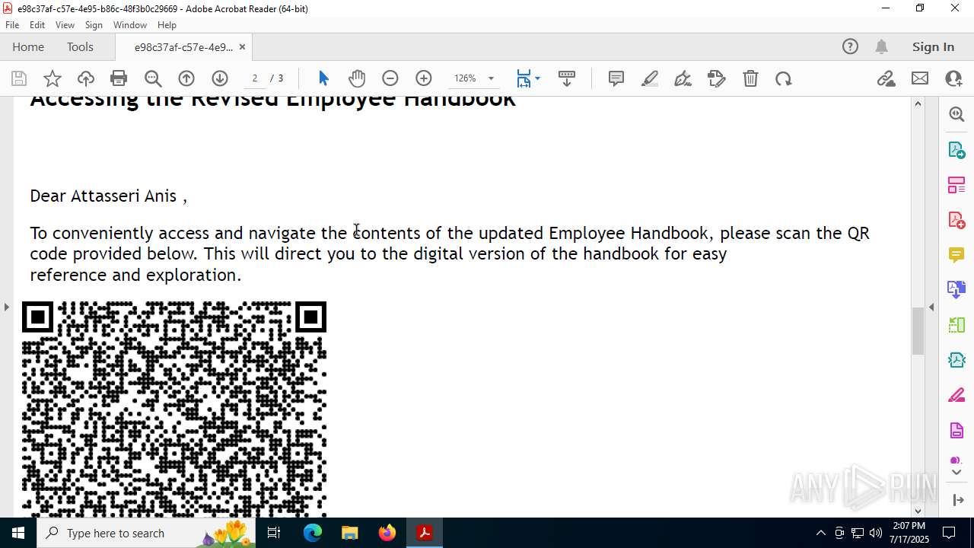This screenshot has width=974, height=548.
Task: Share the file with others
Action: (x=953, y=78)
